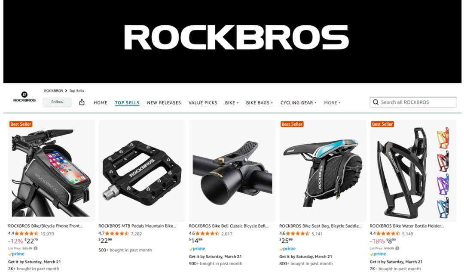Click star rating of MTB Pedals
This screenshot has width=464, height=272.
point(117,234)
